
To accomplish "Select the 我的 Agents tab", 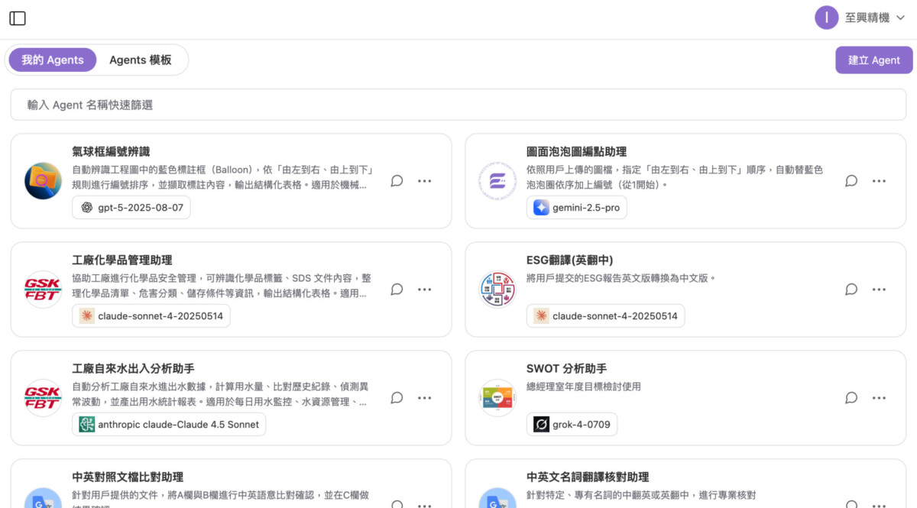I will pyautogui.click(x=52, y=60).
